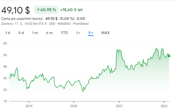Click the green up arrow icon
The height and width of the screenshot is (111, 175).
click(38, 10)
